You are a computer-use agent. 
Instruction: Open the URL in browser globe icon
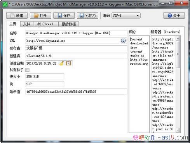(123, 41)
